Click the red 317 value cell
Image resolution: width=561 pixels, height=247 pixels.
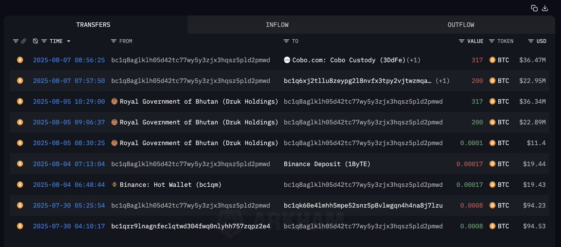[477, 60]
